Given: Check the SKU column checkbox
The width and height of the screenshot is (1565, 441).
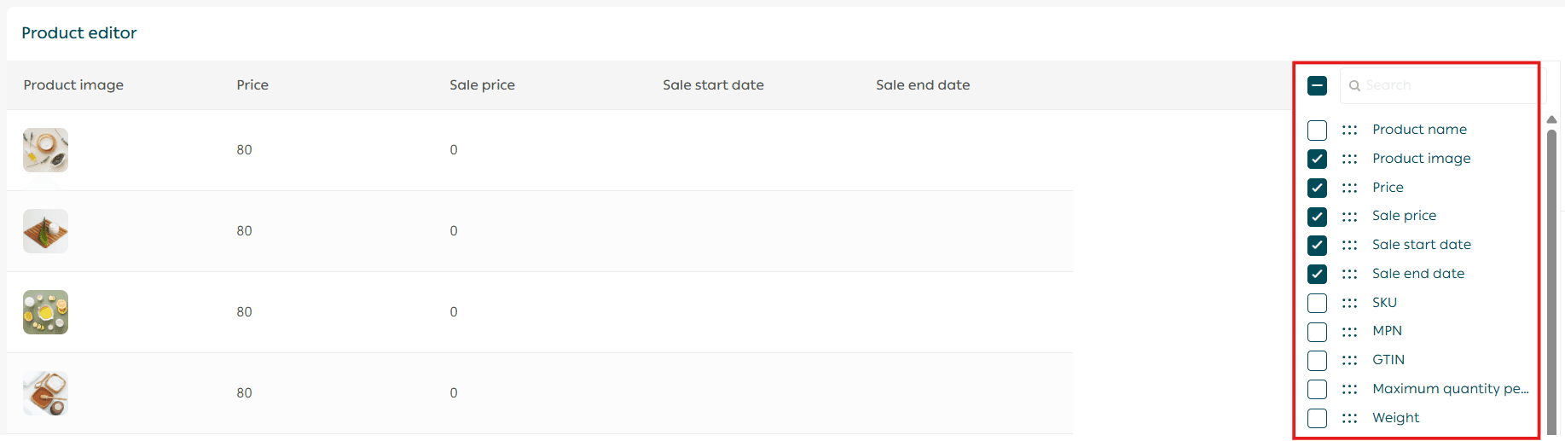Looking at the screenshot, I should [x=1317, y=304].
